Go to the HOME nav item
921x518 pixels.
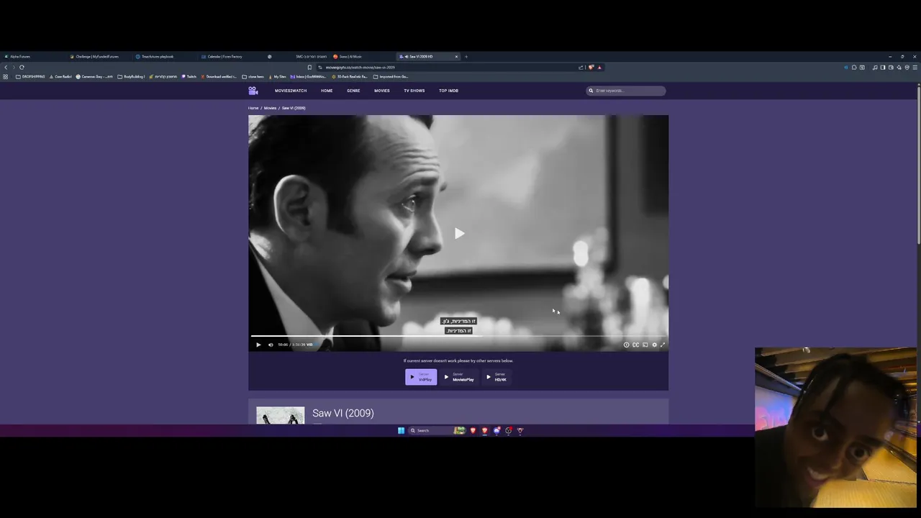(327, 91)
